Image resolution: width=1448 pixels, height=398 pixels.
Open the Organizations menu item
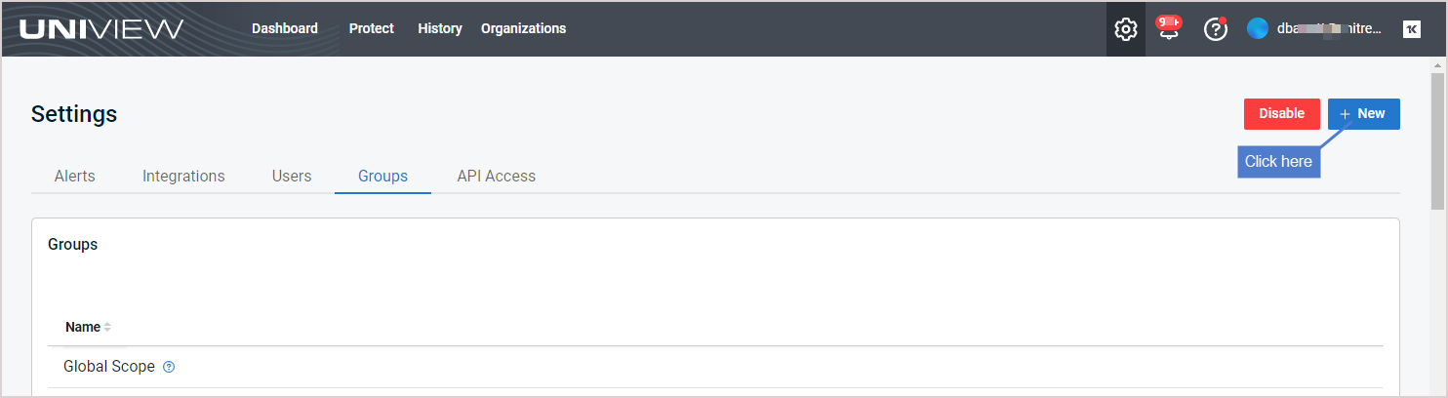coord(523,28)
